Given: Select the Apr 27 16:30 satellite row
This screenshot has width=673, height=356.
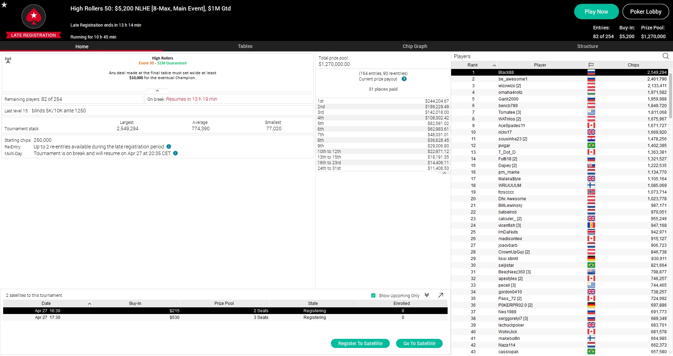Looking at the screenshot, I should point(225,311).
